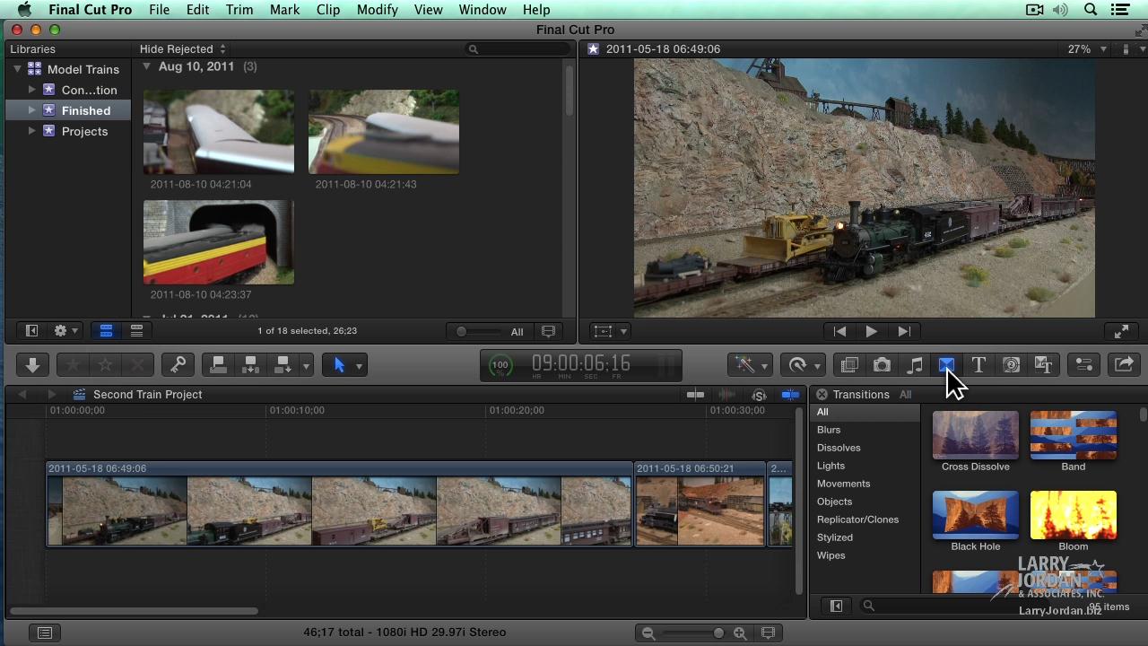Viewport: 1148px width, 646px height.
Task: Open timeline clip appearance settings
Action: pos(768,633)
